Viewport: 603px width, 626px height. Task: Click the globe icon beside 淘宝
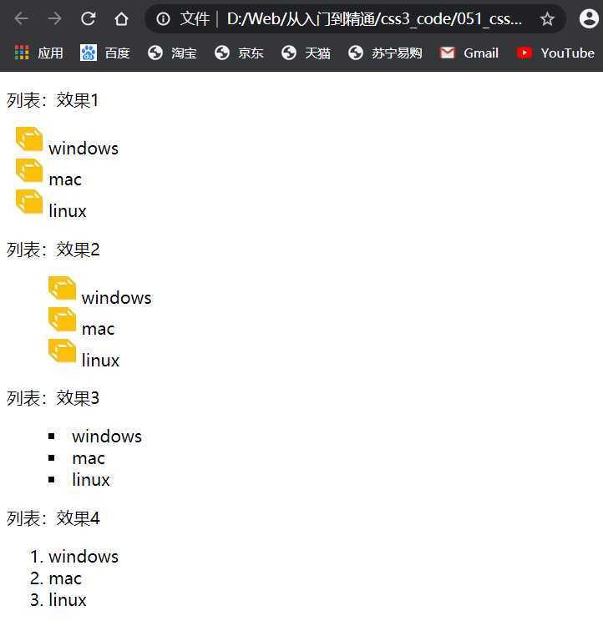coord(155,53)
